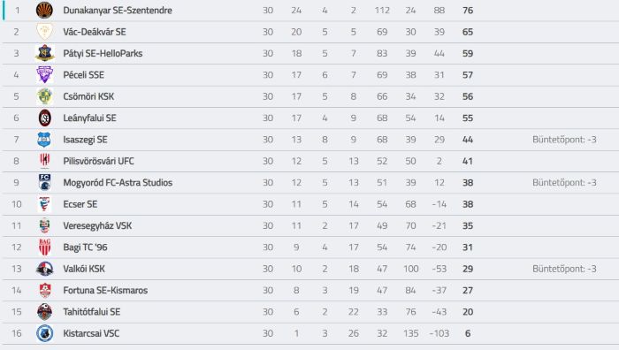Click the Vác-Deákvár SE club logo

pyautogui.click(x=44, y=32)
